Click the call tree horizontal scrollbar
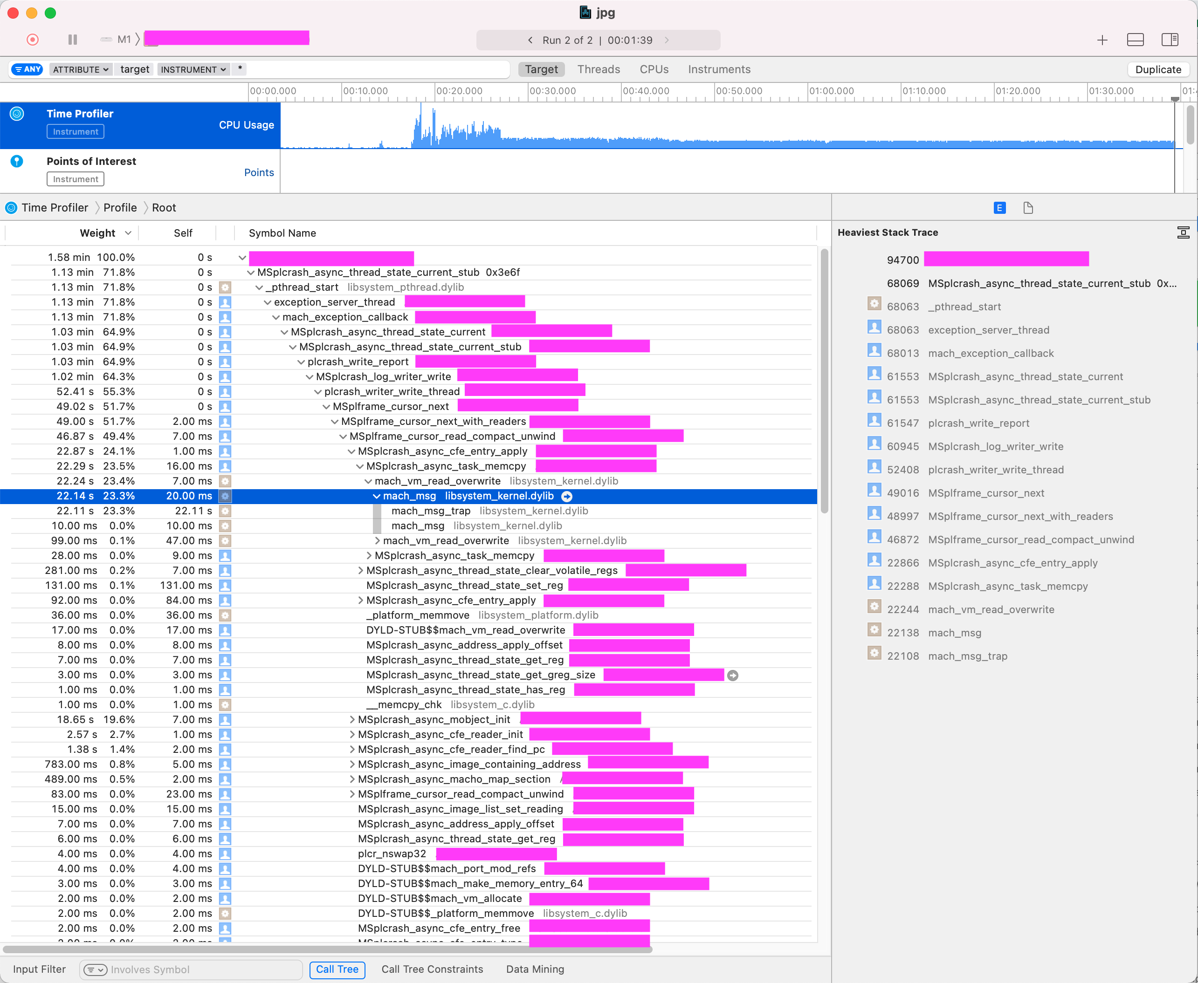This screenshot has height=983, width=1198. point(327,949)
